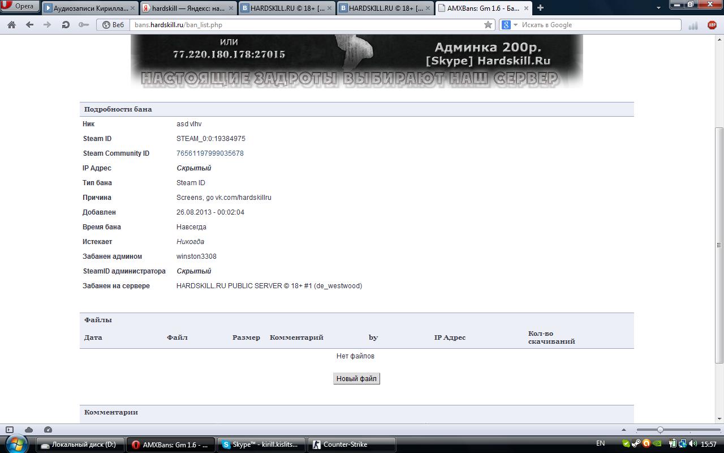
Task: Close the Аудиозаписи Кирилла tab
Action: [133, 8]
